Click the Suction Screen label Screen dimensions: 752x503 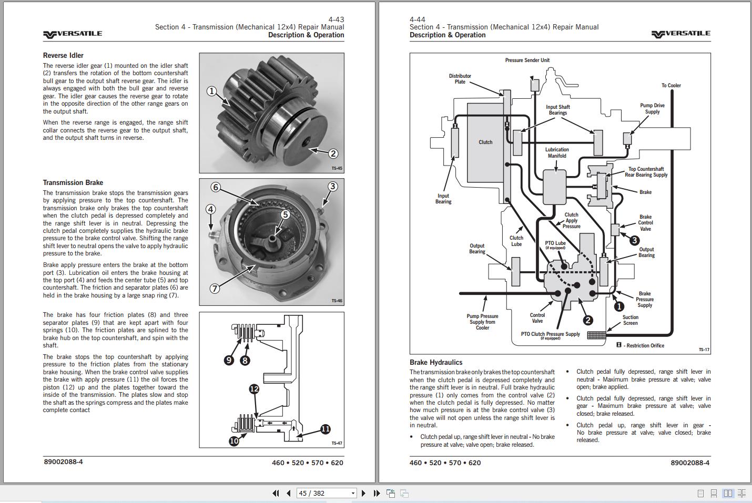click(630, 320)
